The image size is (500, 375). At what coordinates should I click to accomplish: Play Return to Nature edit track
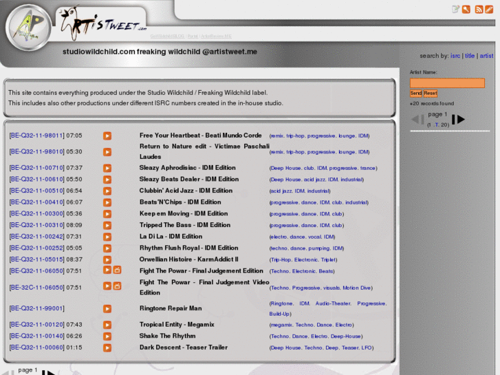click(x=107, y=152)
